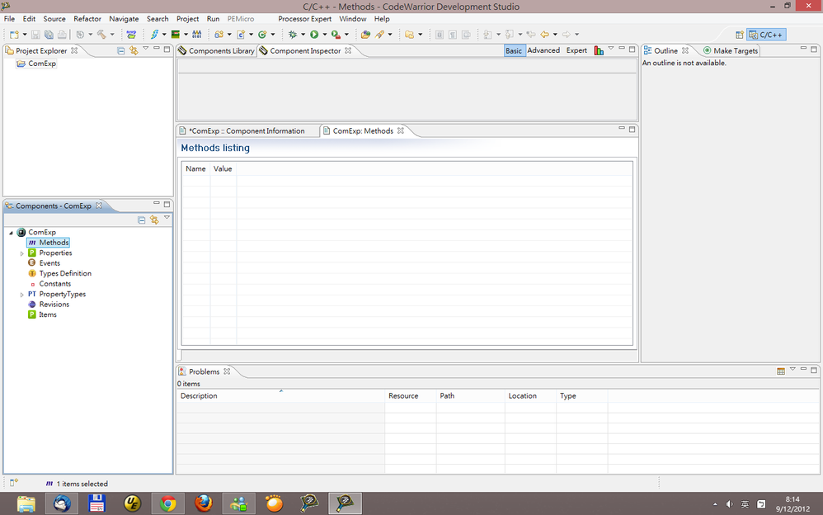Select the Events tree item
The width and height of the screenshot is (823, 515).
point(49,262)
